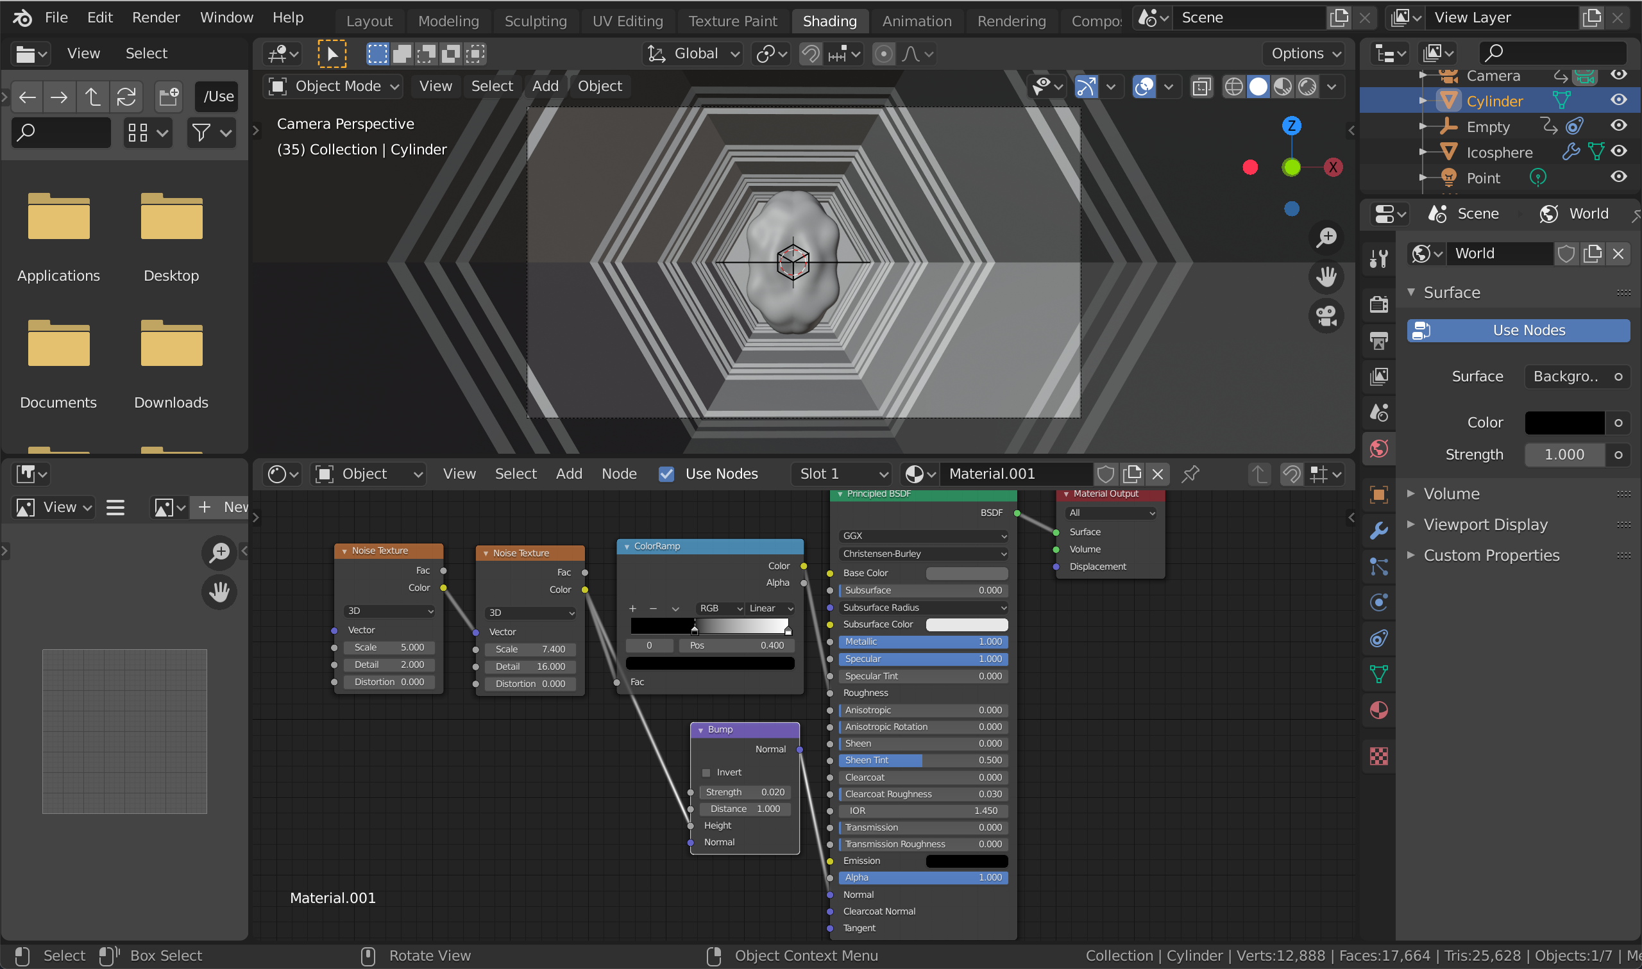Toggle X-ray display in viewport header
The image size is (1642, 969).
click(x=1201, y=86)
